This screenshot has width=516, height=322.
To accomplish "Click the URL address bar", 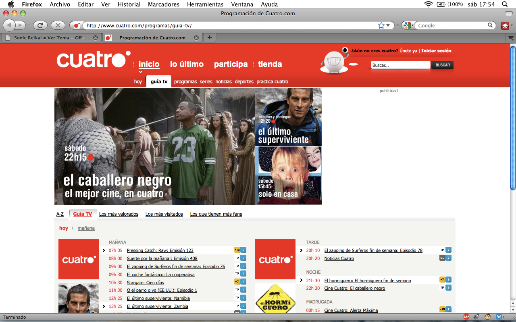I will pos(230,25).
